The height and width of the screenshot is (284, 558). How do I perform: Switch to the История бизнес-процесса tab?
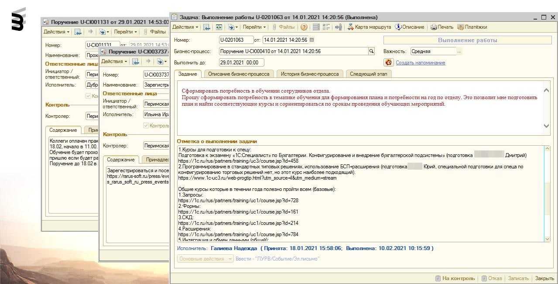tap(310, 74)
